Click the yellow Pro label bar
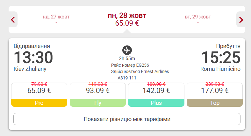 coord(39,103)
